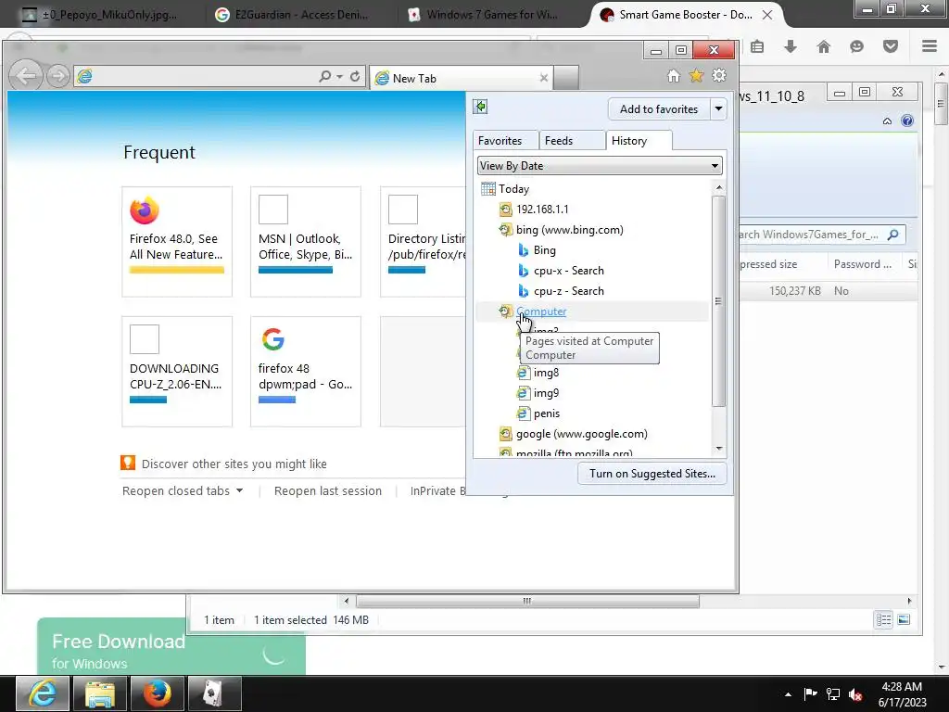The width and height of the screenshot is (949, 712).
Task: Click the IE favorites star icon
Action: pyautogui.click(x=697, y=76)
